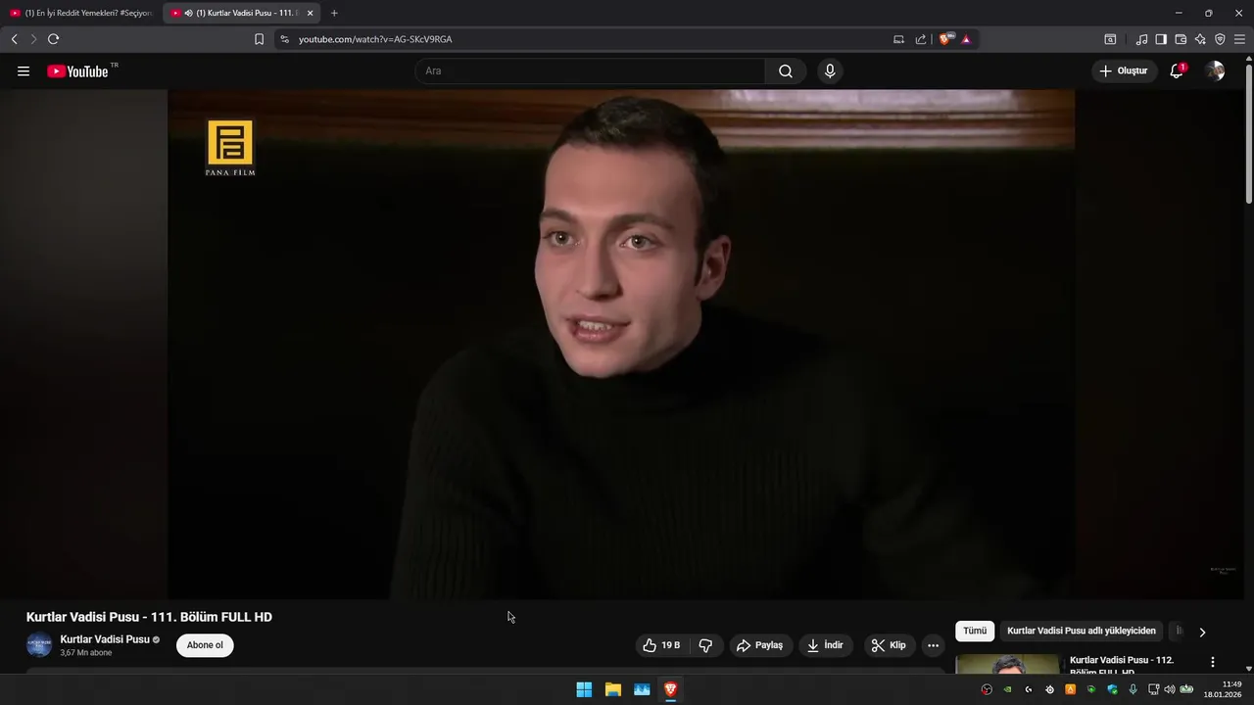Start voice search with the microphone
The image size is (1254, 705).
coord(830,71)
